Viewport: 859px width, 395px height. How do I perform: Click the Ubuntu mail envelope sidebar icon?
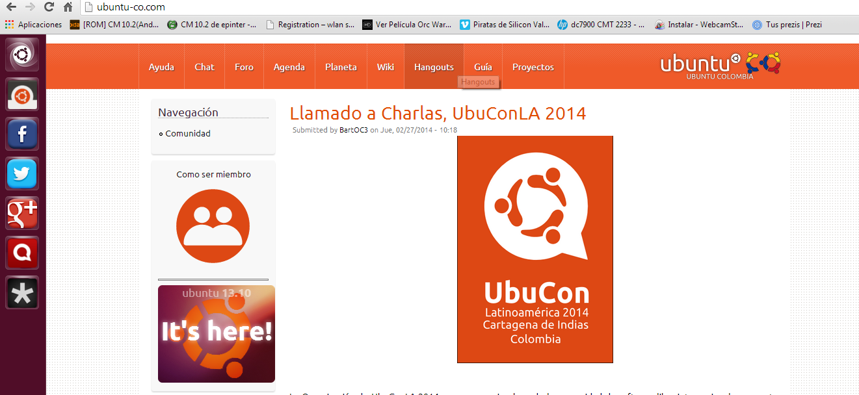(x=22, y=95)
